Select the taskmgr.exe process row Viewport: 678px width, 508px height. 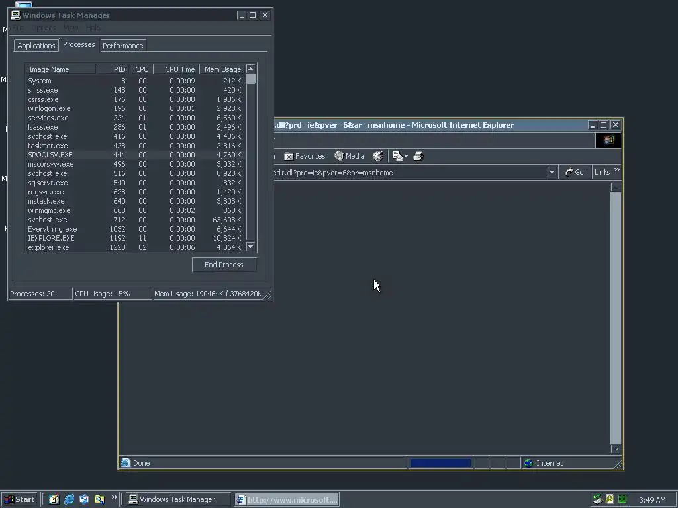click(135, 146)
